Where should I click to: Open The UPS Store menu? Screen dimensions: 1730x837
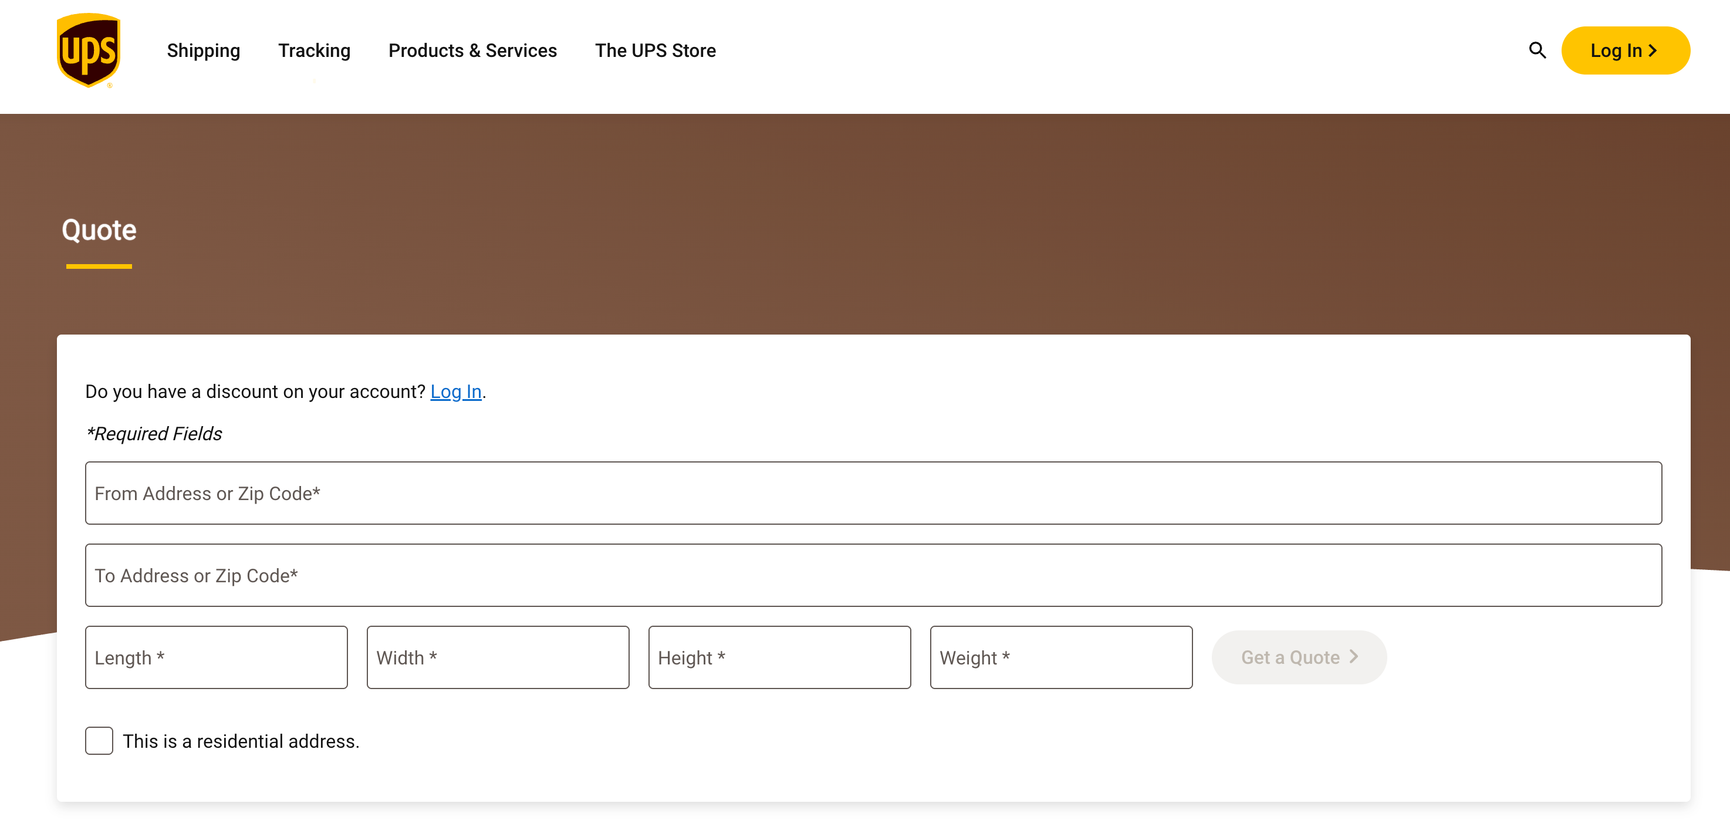click(x=655, y=50)
